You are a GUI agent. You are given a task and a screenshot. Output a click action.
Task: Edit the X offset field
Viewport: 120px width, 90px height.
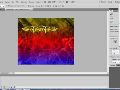pyautogui.click(x=116, y=51)
